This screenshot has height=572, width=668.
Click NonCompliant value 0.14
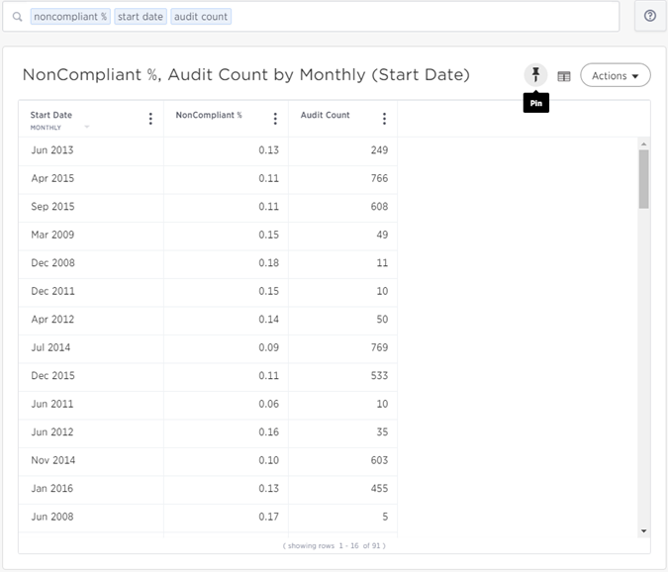268,319
